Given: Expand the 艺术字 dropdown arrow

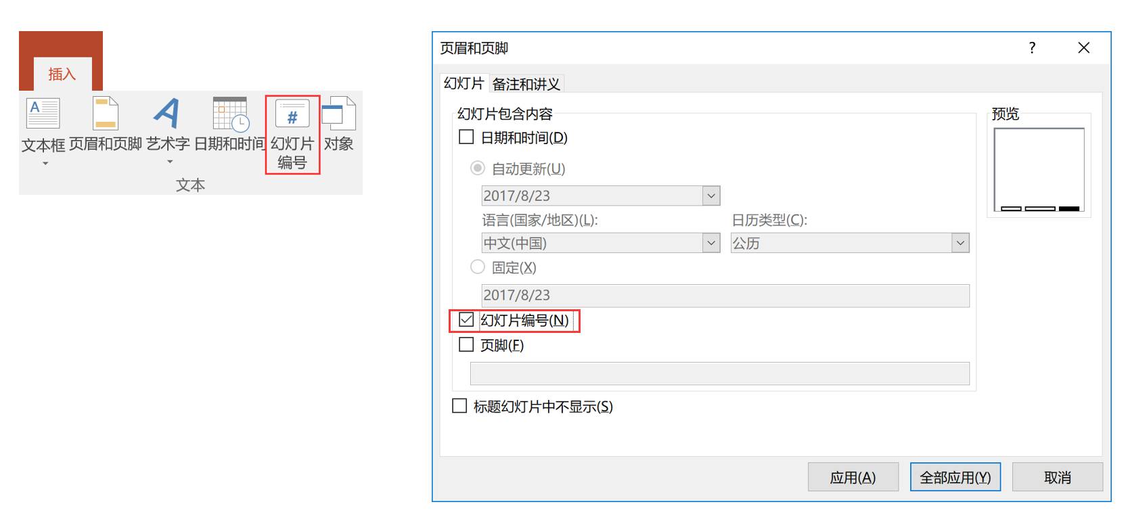Looking at the screenshot, I should tap(170, 162).
